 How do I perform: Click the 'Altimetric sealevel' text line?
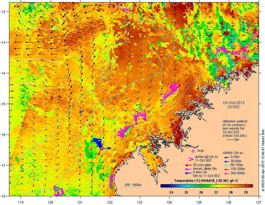(235, 121)
